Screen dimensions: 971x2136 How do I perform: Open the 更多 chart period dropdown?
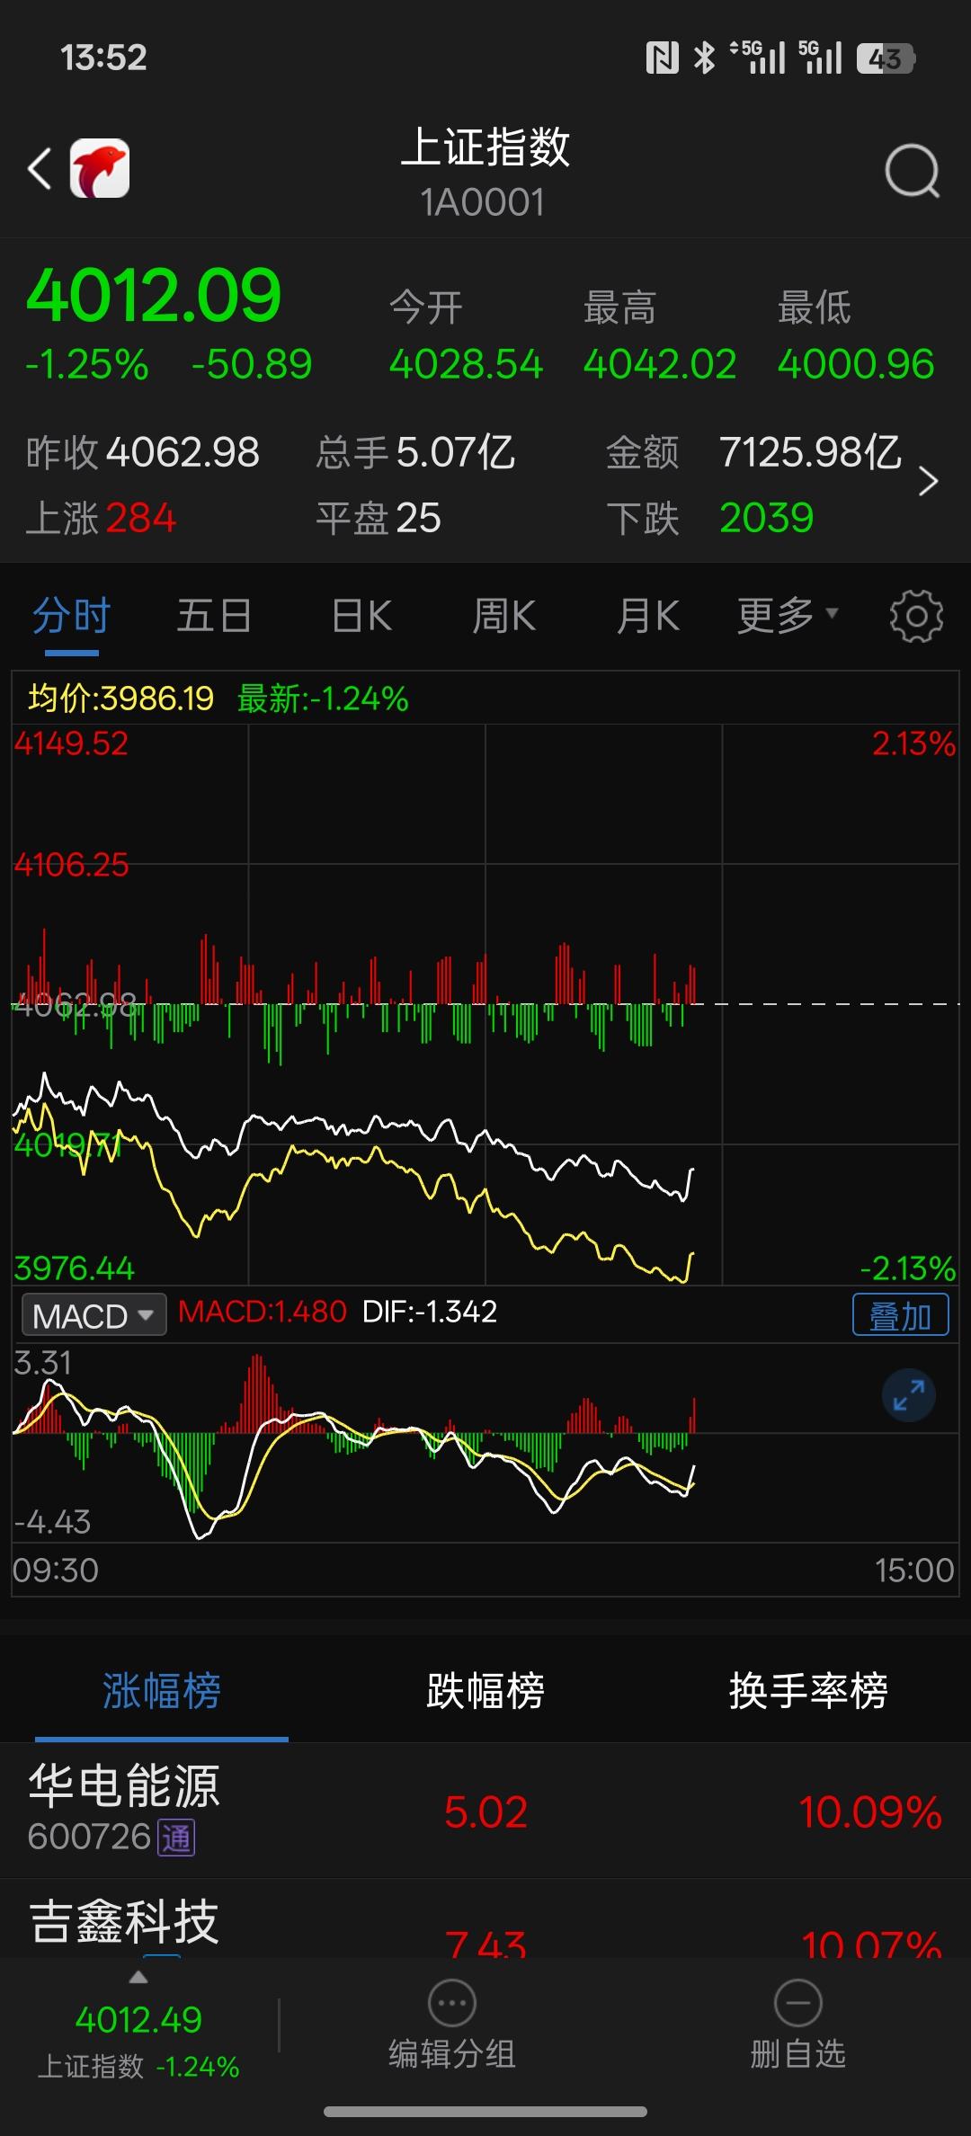788,616
